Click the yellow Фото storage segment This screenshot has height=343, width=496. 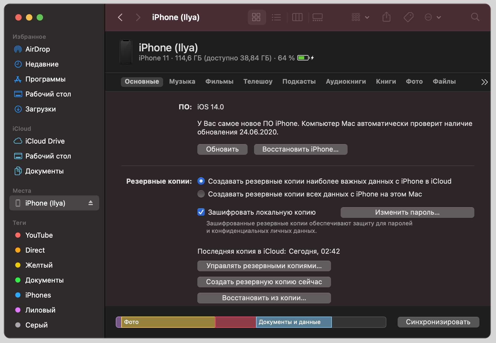168,322
